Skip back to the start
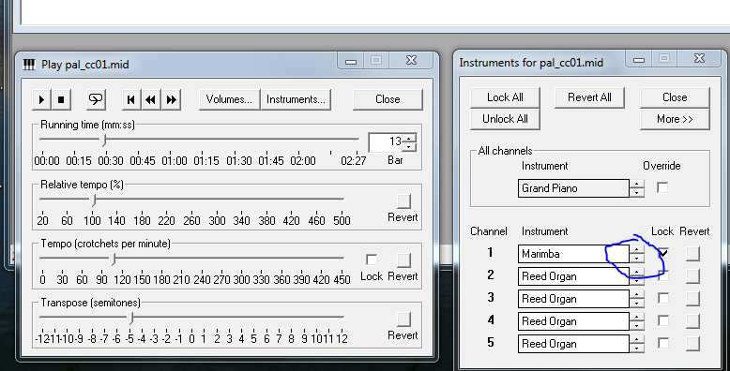This screenshot has width=730, height=371. click(131, 99)
